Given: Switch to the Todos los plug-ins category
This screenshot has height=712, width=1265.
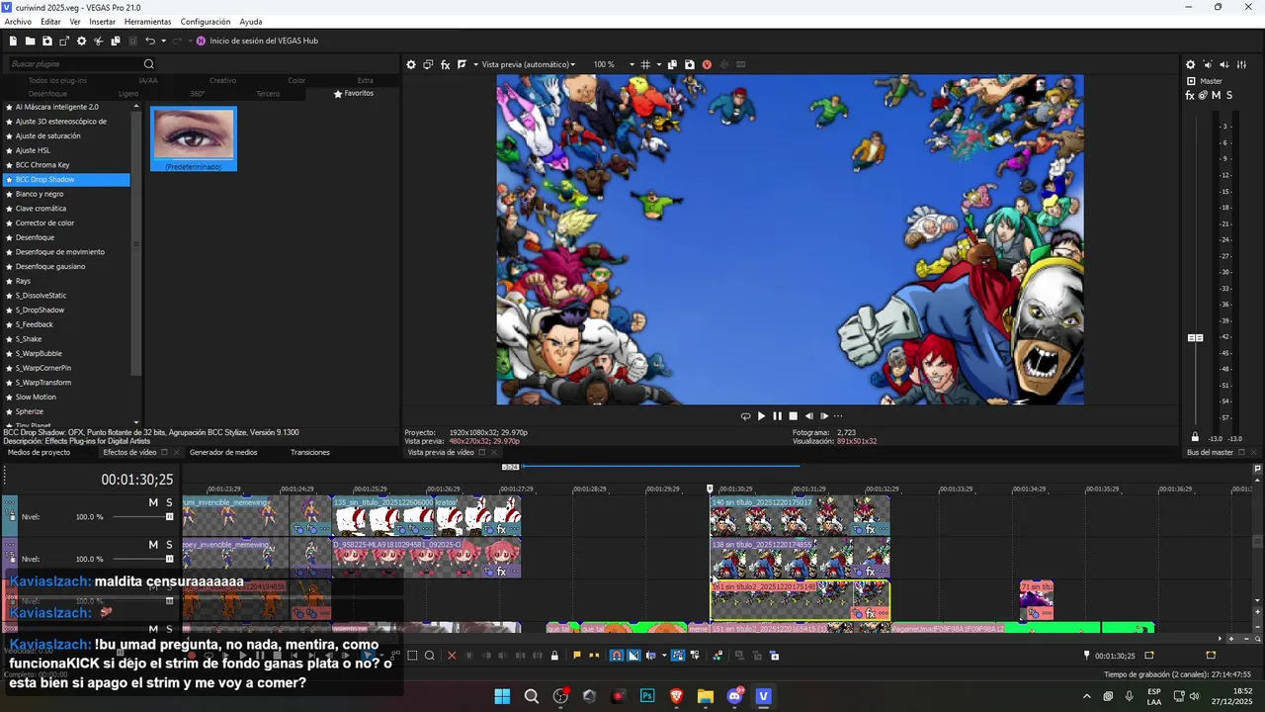Looking at the screenshot, I should tap(57, 80).
